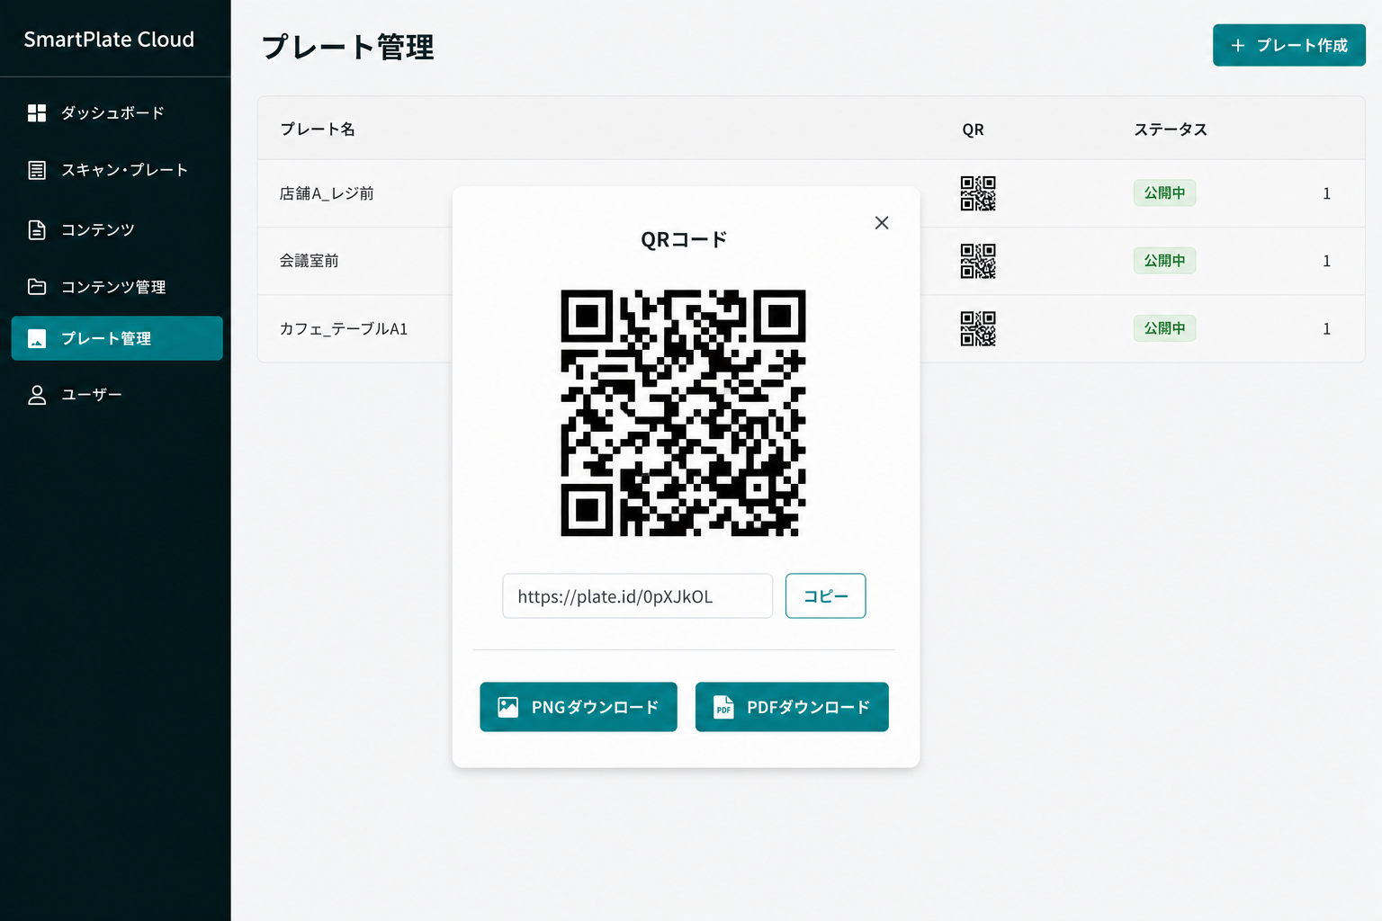
Task: Click the コンテンツ管理 folder icon
Action: pyautogui.click(x=37, y=287)
